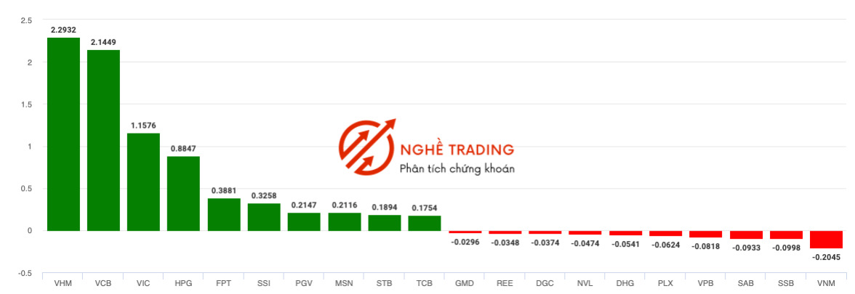The height and width of the screenshot is (294, 855).
Task: Click the PGV axis label
Action: coord(304,284)
